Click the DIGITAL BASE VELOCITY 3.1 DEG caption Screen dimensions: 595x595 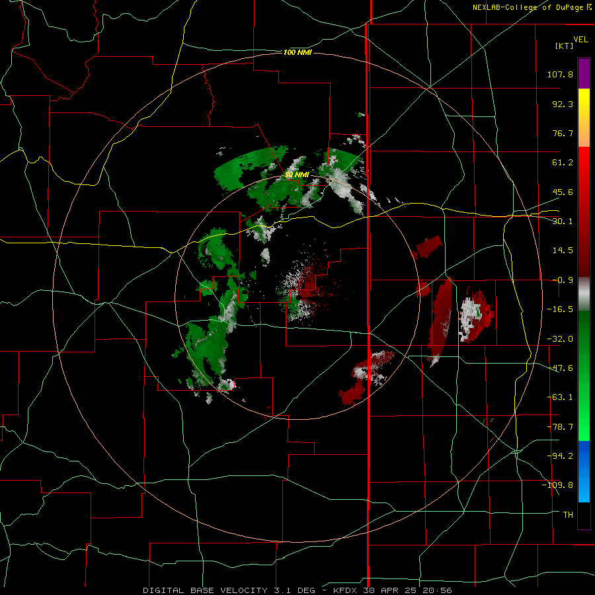229,590
